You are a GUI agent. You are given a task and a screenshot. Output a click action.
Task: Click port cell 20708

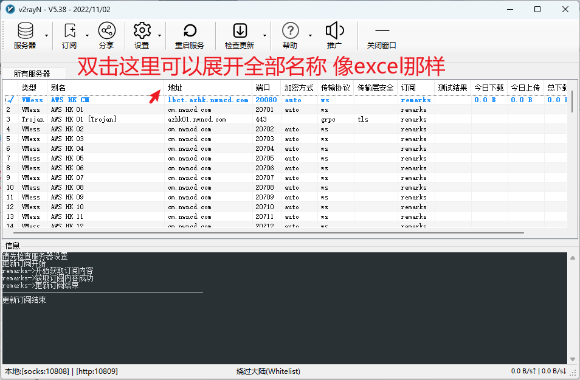(264, 188)
